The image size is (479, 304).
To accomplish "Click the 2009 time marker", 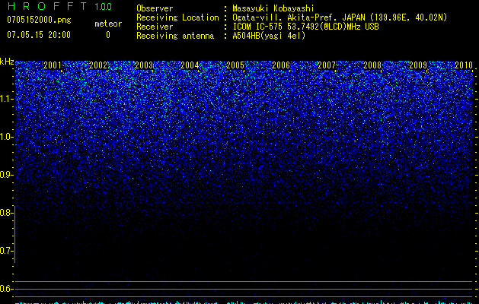I will tap(418, 65).
